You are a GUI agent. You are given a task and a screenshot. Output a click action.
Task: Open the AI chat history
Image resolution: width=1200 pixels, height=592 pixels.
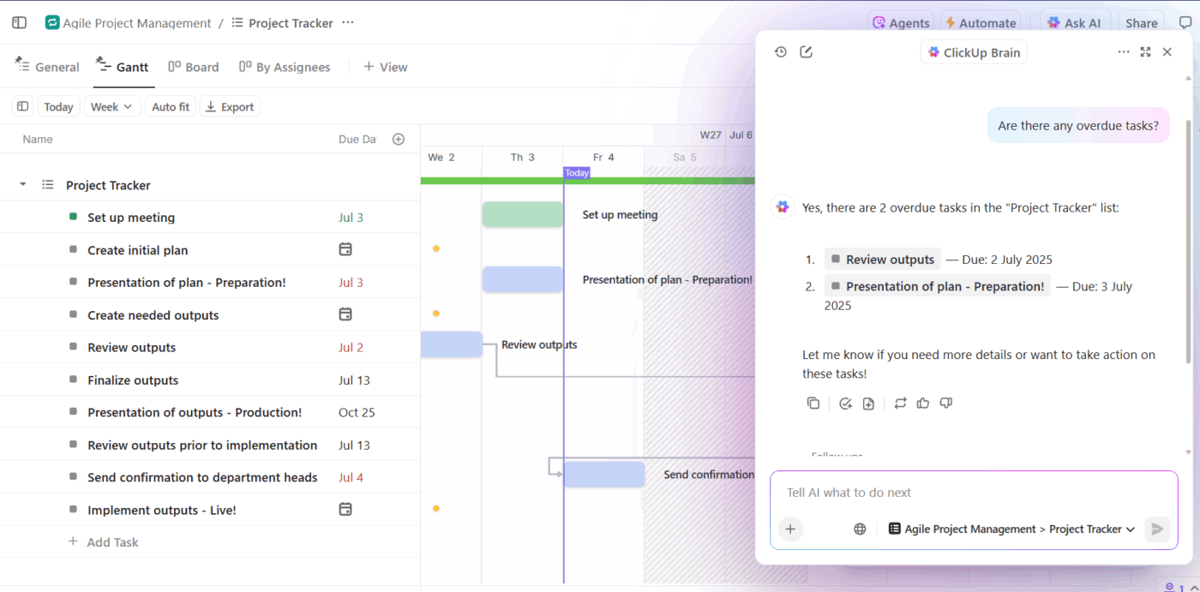(x=780, y=51)
